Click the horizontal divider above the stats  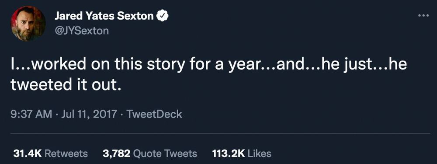tap(220, 134)
